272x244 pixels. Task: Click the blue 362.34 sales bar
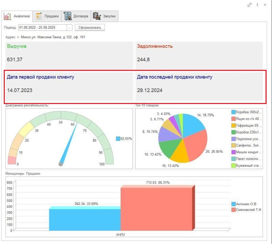[x=85, y=219]
